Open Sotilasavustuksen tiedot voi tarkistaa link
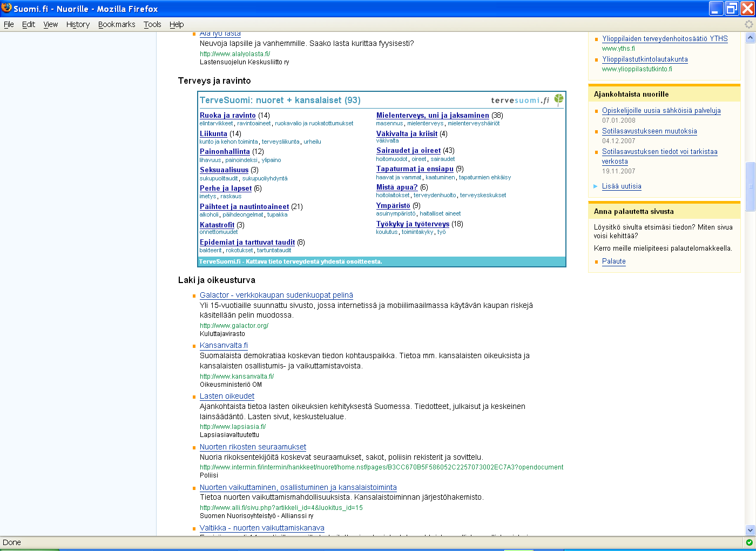This screenshot has width=756, height=551. point(660,156)
